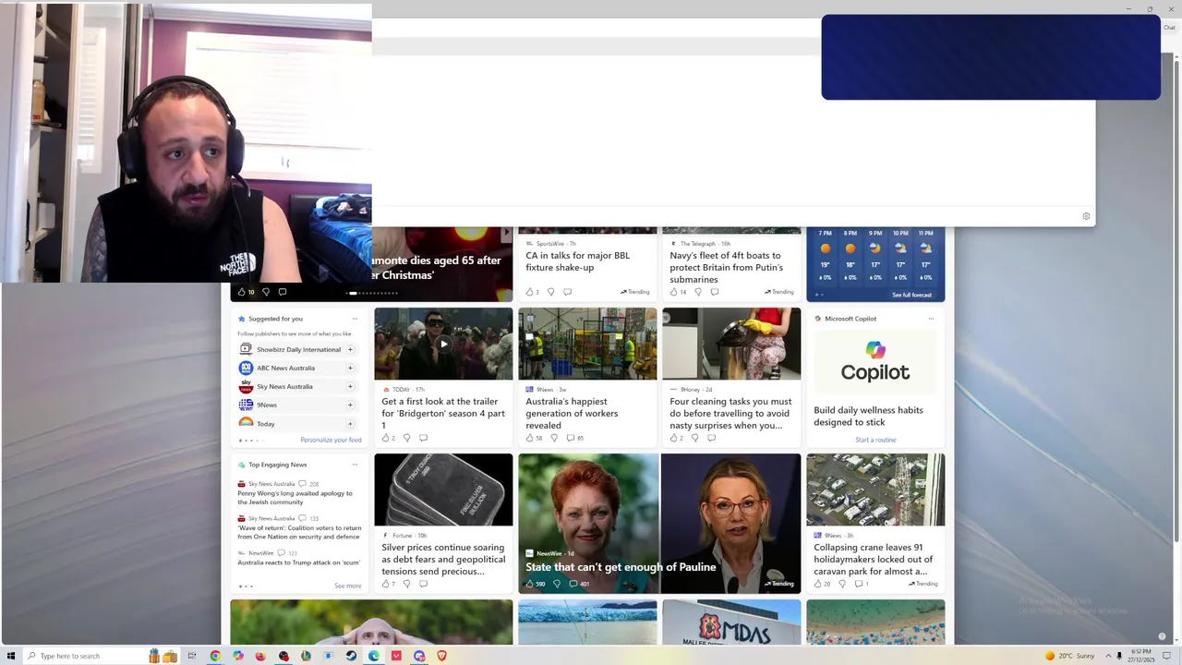Open Google Chrome from the taskbar
This screenshot has width=1182, height=665.
[215, 656]
